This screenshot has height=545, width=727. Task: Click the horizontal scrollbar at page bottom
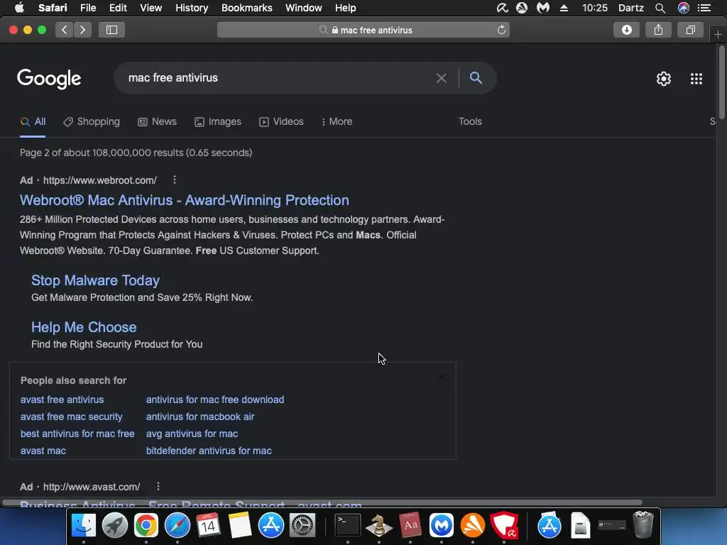[x=322, y=502]
